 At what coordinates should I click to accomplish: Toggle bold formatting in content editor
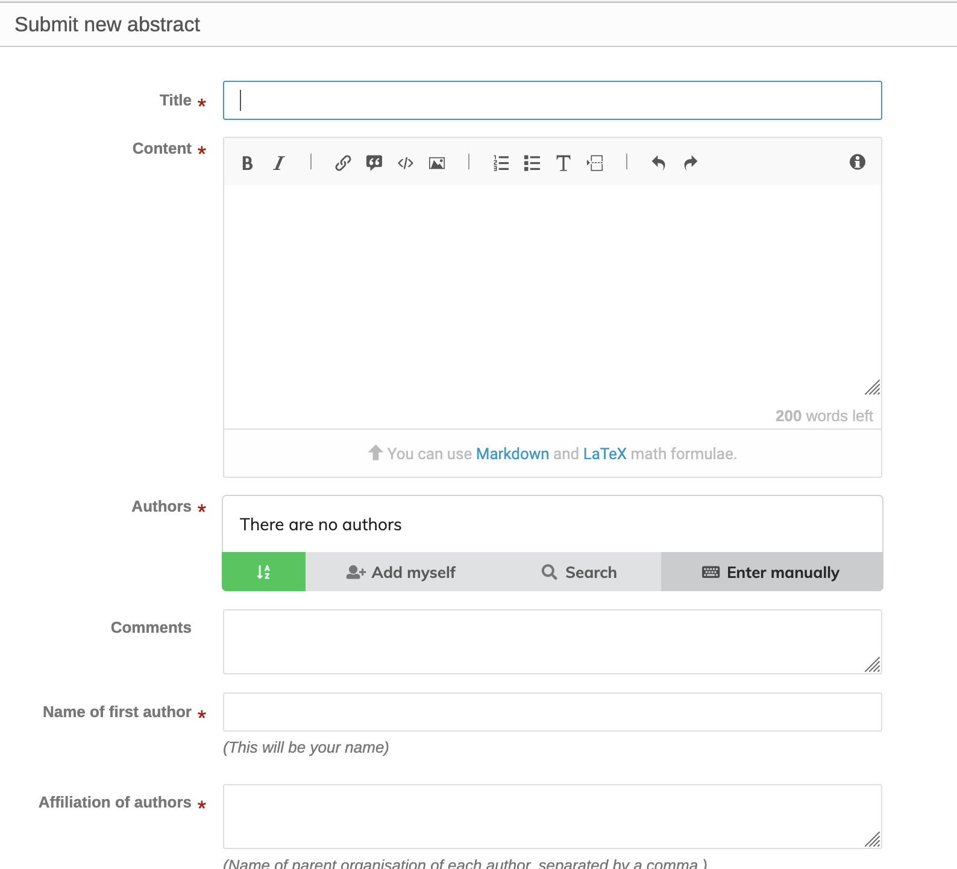point(247,163)
